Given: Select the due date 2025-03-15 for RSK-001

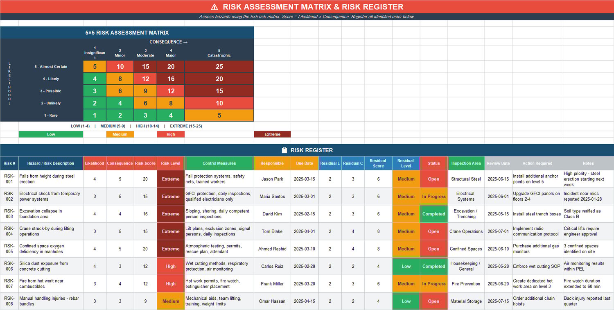Looking at the screenshot, I should [x=305, y=179].
